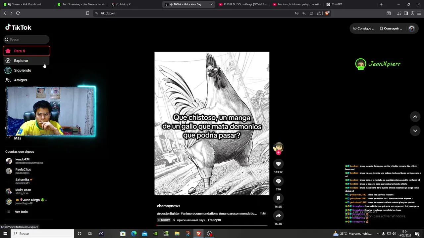
Task: Open Microsoft Store from the taskbar
Action: coord(123,233)
